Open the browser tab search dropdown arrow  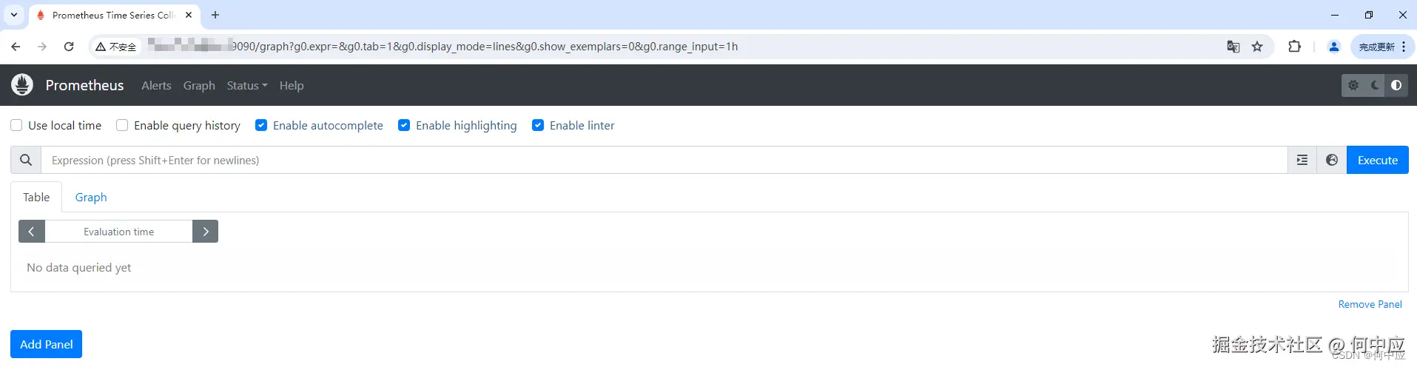click(x=14, y=15)
